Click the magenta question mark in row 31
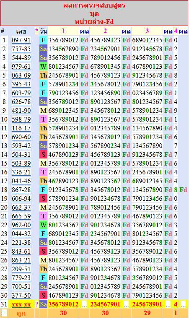Screen dimensions: 189x319 click(x=37, y=304)
